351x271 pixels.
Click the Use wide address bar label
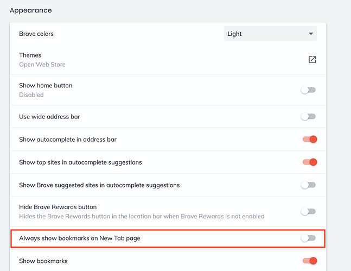coord(49,117)
